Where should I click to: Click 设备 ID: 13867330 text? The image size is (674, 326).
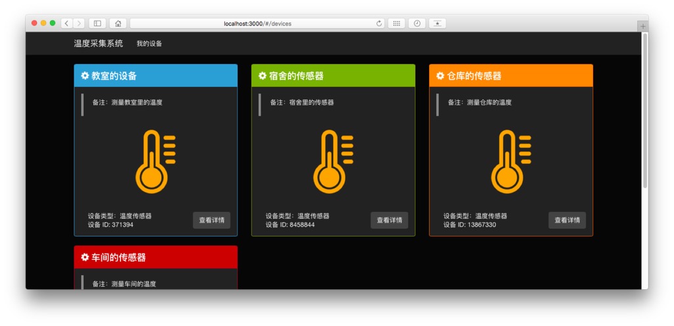coord(469,225)
